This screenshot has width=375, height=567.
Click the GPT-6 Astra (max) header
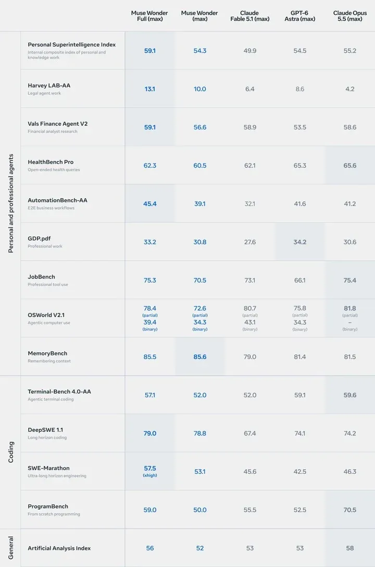pos(299,16)
